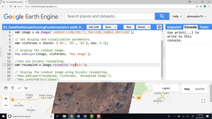Toggle fullscreen map view
This screenshot has height=119, width=212.
pyautogui.click(x=203, y=101)
